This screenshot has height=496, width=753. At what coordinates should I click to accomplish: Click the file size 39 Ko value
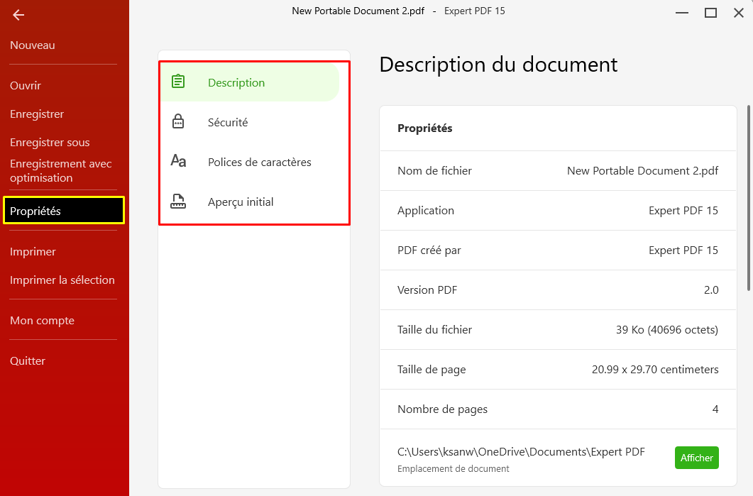pos(667,330)
